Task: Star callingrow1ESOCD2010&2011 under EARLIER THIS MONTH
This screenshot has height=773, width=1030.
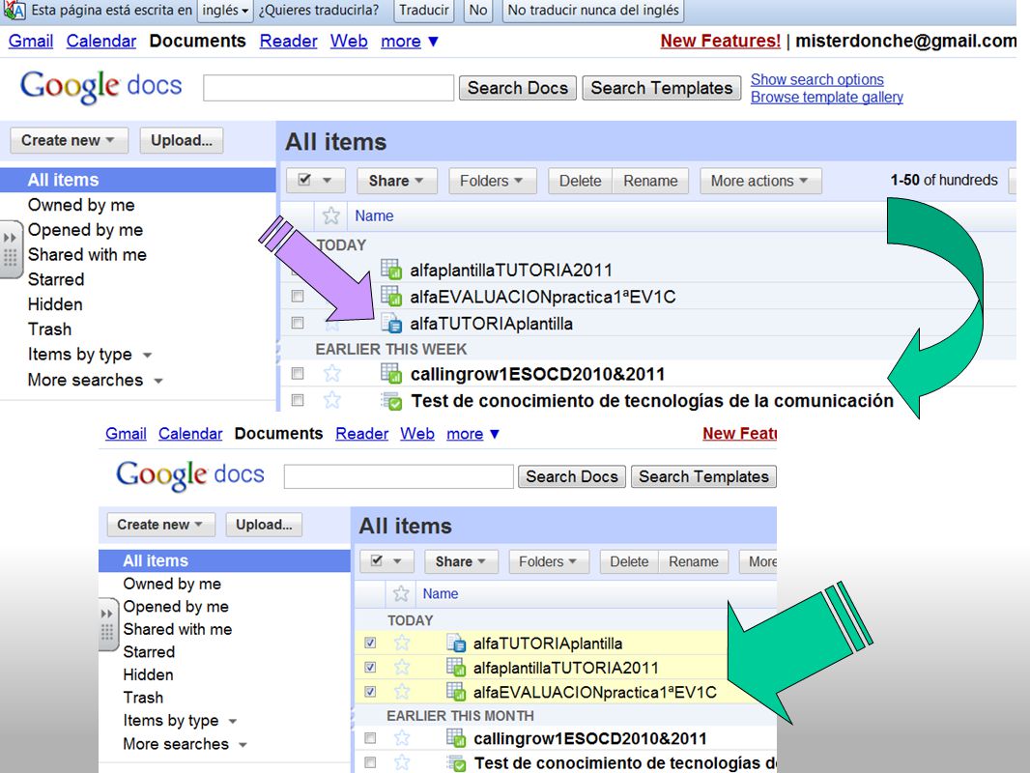Action: [x=402, y=738]
